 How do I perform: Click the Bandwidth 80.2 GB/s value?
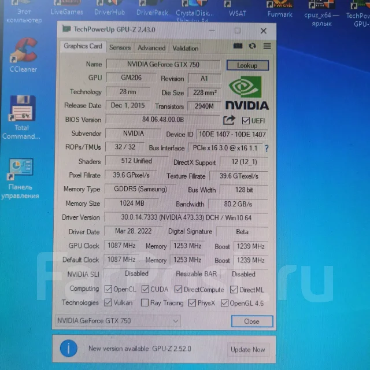pyautogui.click(x=238, y=204)
